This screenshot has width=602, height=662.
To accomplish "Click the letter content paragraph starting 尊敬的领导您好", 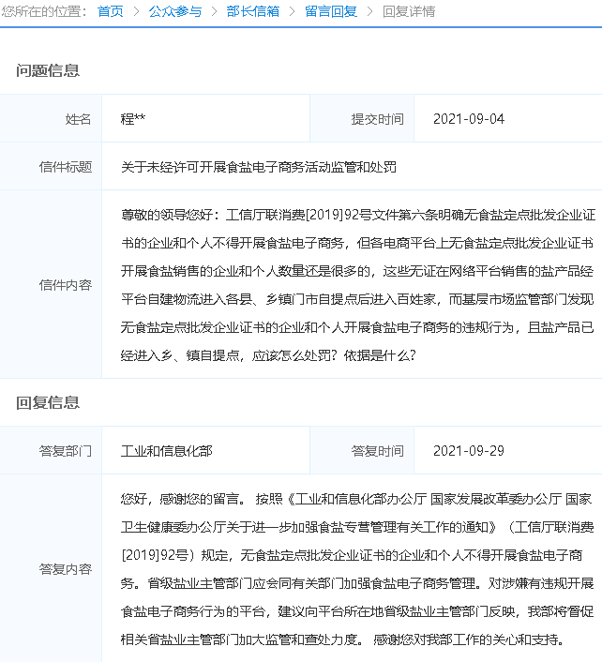I will [356, 285].
